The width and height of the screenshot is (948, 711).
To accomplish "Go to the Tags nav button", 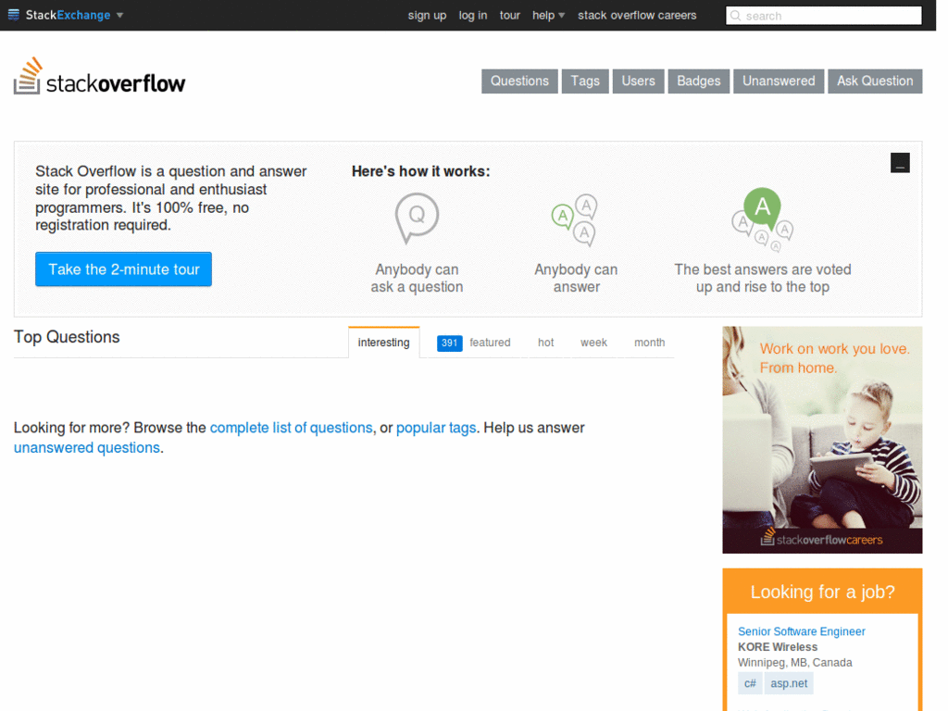I will click(x=585, y=81).
